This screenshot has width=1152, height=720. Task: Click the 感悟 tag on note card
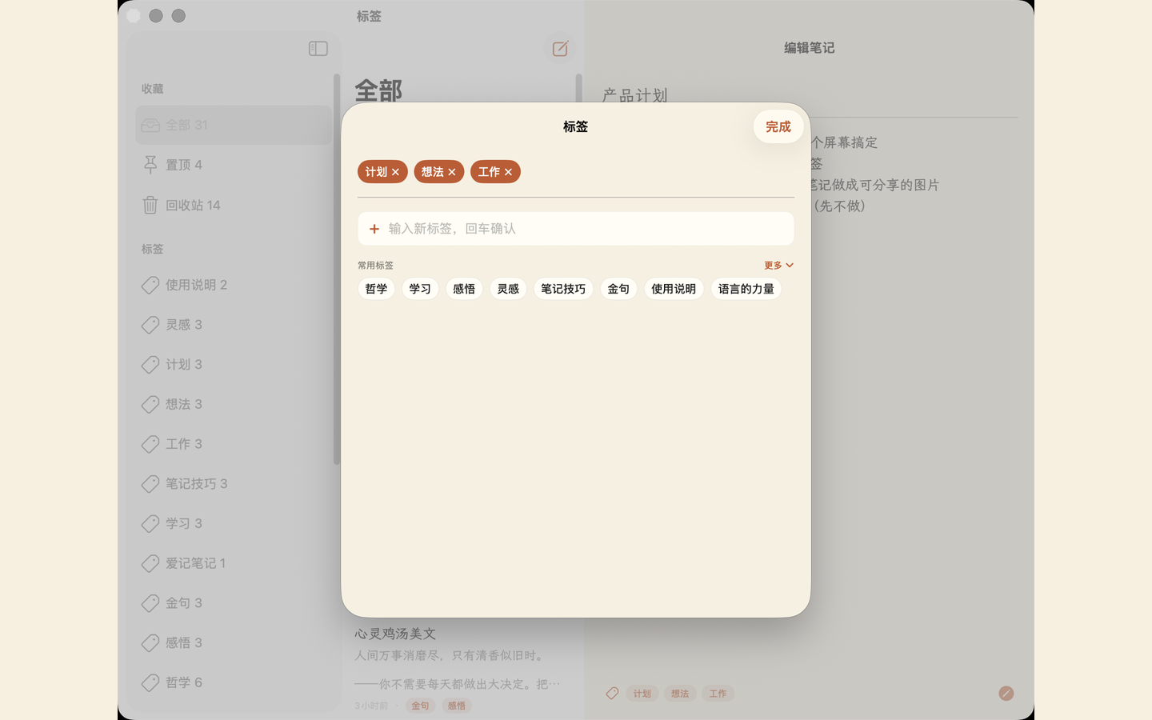[x=457, y=706]
